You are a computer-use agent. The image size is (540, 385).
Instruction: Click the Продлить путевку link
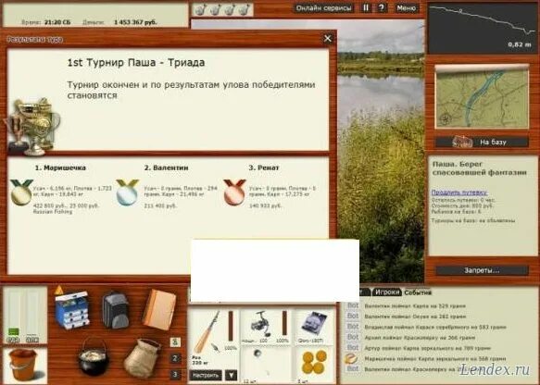click(x=459, y=192)
